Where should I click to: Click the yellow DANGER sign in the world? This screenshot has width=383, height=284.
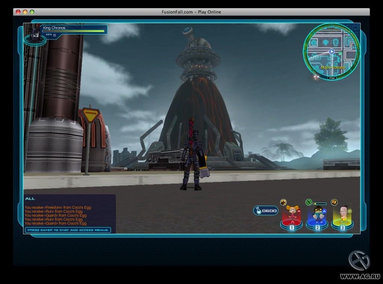[90, 115]
